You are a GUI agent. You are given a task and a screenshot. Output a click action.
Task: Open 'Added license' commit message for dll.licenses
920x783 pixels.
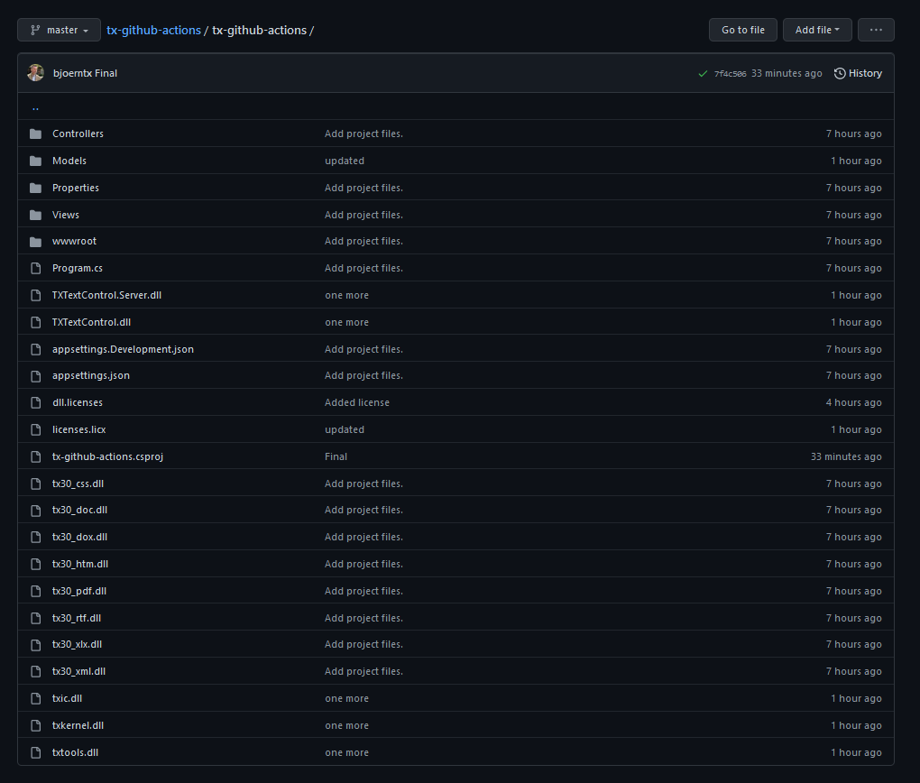tap(357, 402)
